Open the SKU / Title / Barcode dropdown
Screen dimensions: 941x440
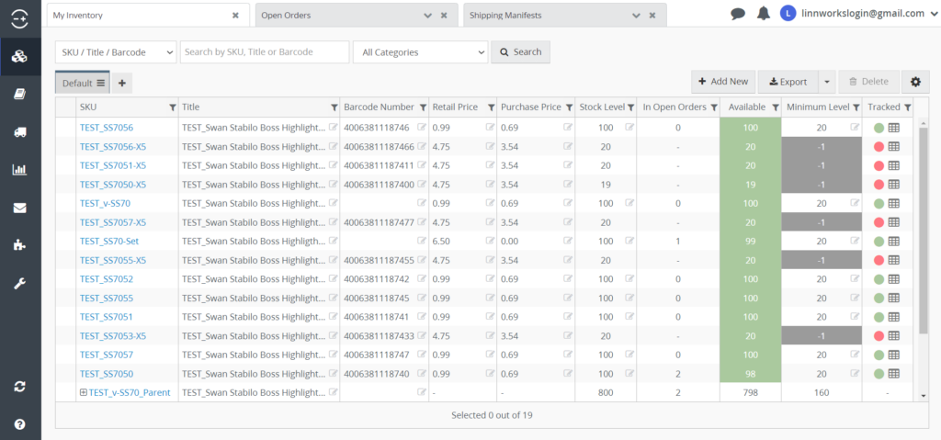116,52
